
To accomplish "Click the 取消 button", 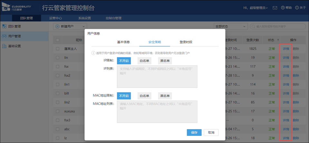I will coord(211,132).
